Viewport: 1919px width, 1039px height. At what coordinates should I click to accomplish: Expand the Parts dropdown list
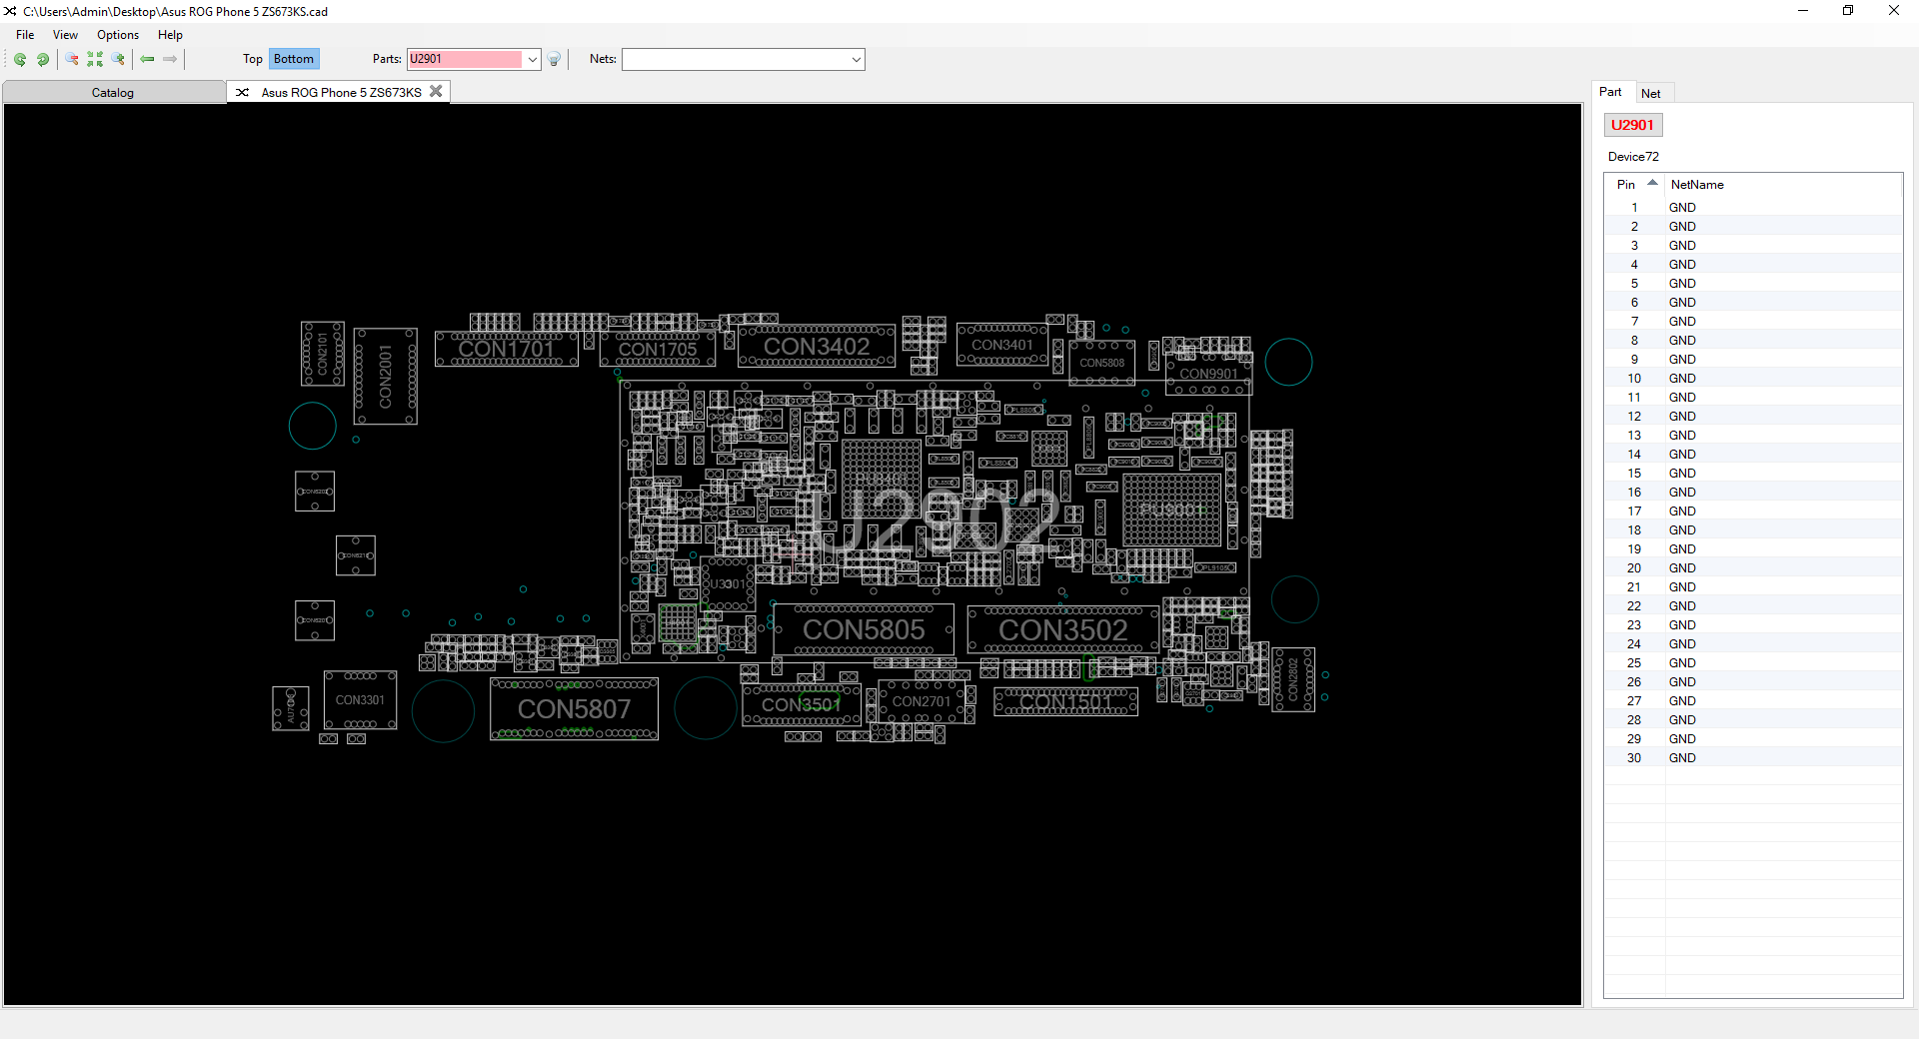[x=533, y=60]
